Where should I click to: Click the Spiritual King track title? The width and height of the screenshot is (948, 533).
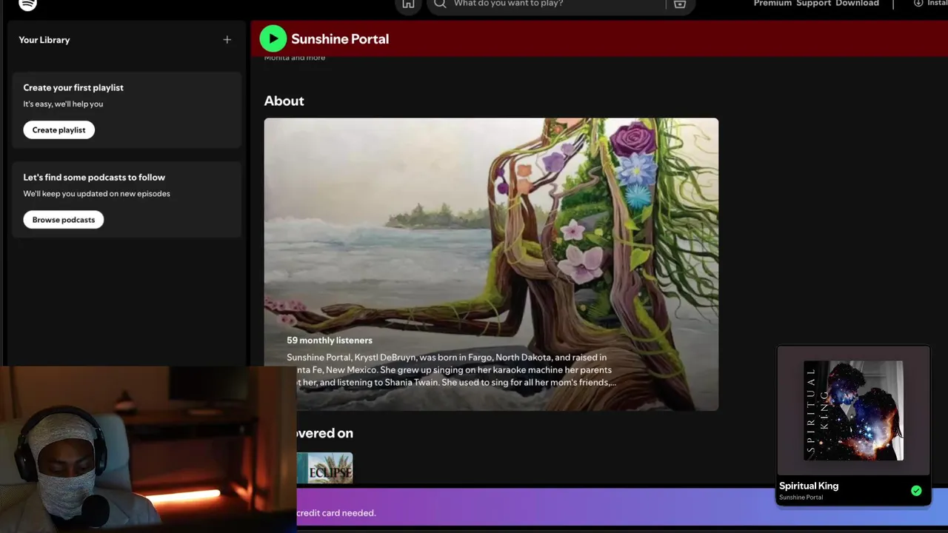[x=809, y=486]
